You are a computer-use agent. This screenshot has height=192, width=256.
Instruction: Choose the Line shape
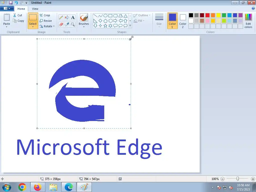(x=95, y=16)
